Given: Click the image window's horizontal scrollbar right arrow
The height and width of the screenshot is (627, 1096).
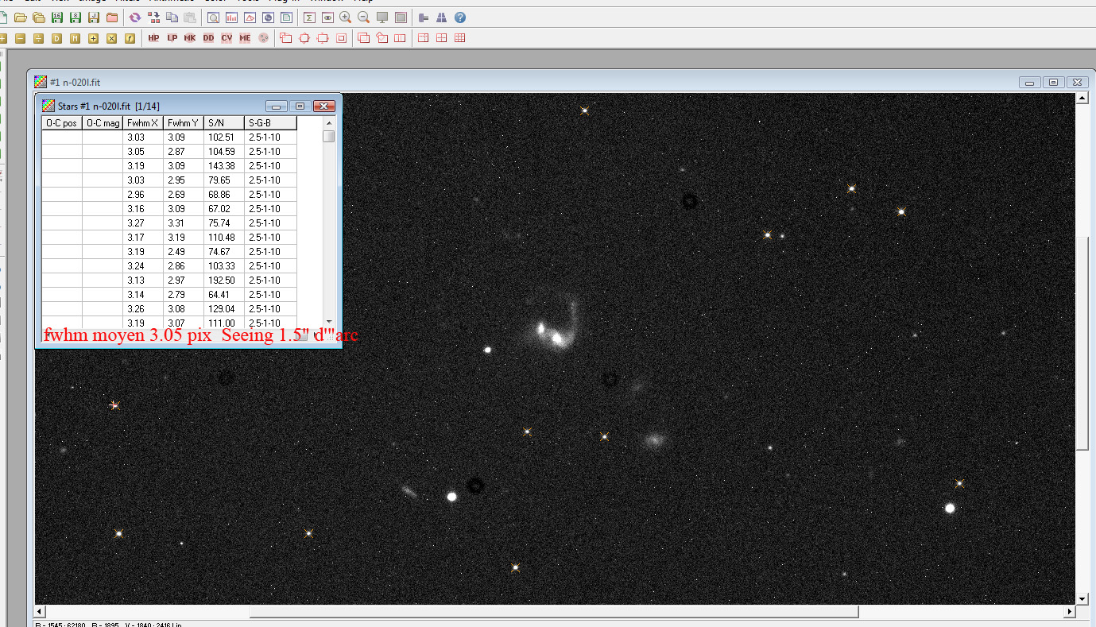Looking at the screenshot, I should tap(1070, 611).
